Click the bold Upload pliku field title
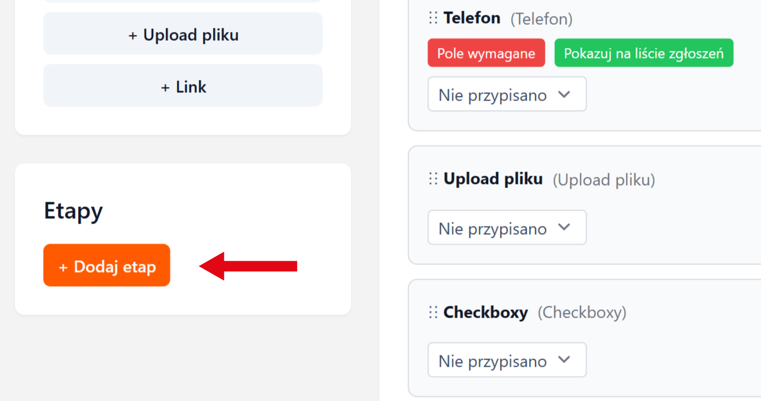 pos(493,179)
